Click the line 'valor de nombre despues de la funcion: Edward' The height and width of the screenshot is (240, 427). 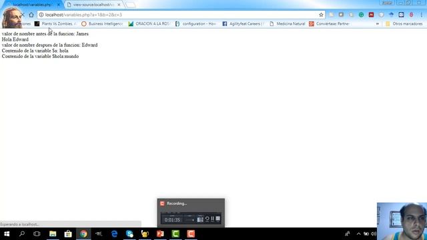coord(49,45)
